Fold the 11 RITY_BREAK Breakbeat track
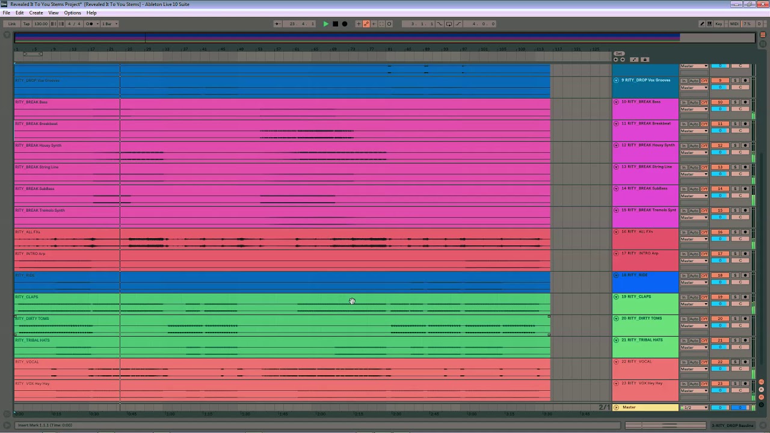770x433 pixels. pos(616,123)
